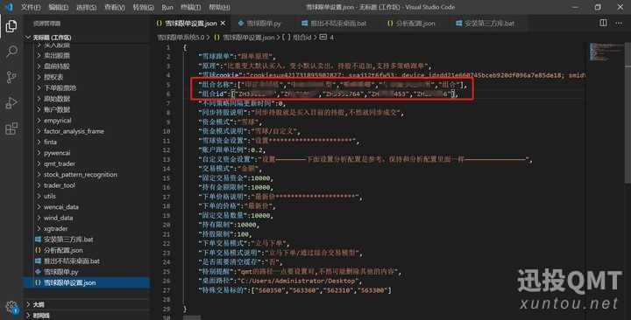Expand the utils folder

[50, 197]
